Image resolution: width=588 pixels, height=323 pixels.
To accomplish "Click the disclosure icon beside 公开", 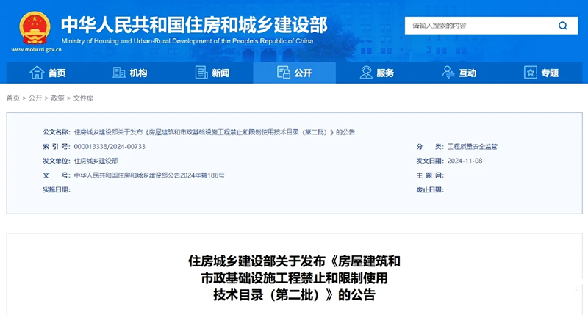I will [283, 73].
